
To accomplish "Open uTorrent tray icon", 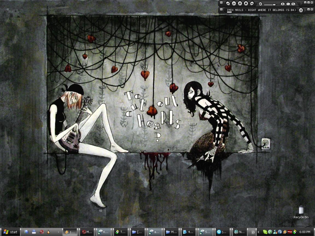I will pos(270,232).
